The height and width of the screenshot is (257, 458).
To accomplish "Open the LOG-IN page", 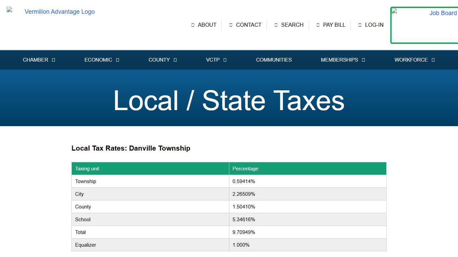I will click(375, 25).
